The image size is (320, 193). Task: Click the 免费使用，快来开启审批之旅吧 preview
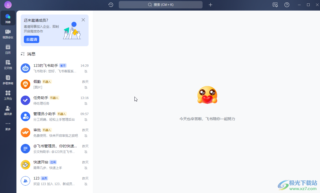click(x=56, y=136)
